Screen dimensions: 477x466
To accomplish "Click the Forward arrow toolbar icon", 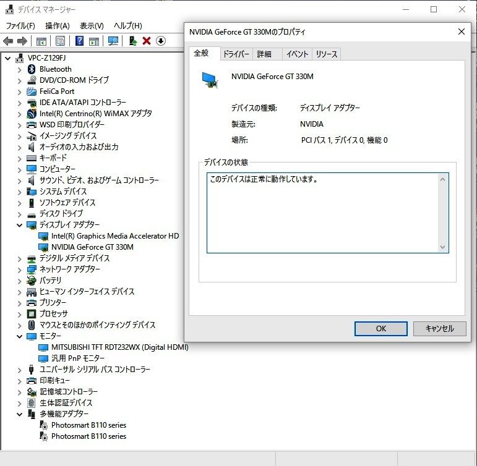I will click(x=22, y=41).
